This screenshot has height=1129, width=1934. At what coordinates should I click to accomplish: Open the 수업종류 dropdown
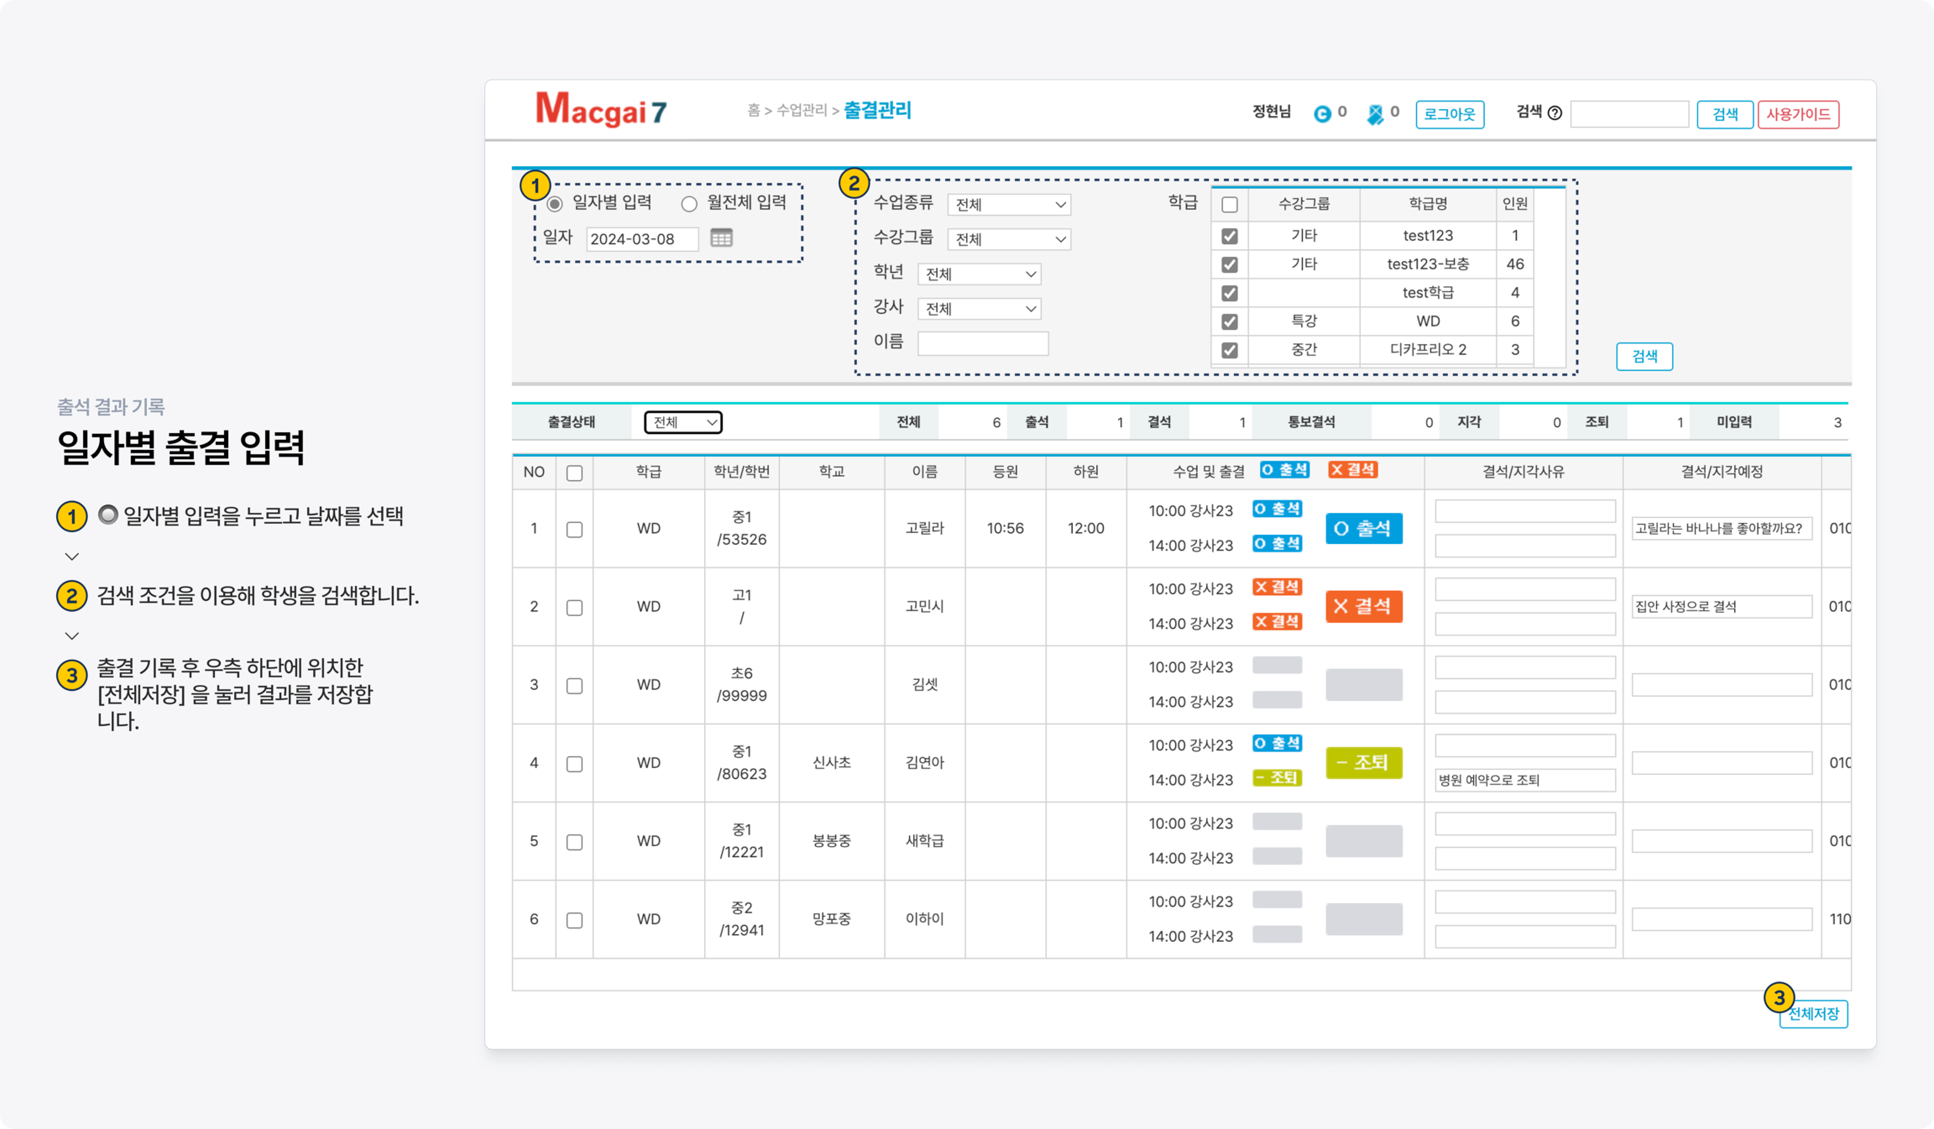pos(1009,205)
